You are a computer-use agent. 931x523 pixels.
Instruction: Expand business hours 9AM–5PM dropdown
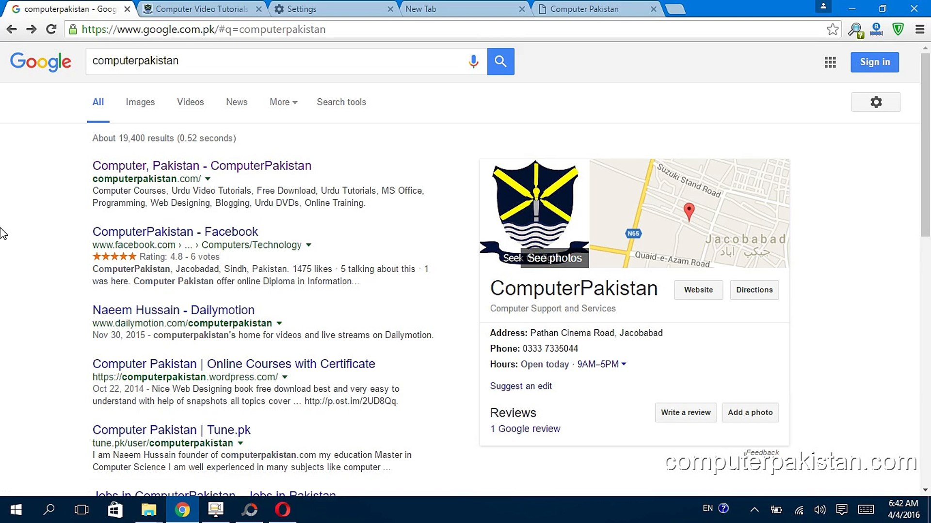[624, 364]
